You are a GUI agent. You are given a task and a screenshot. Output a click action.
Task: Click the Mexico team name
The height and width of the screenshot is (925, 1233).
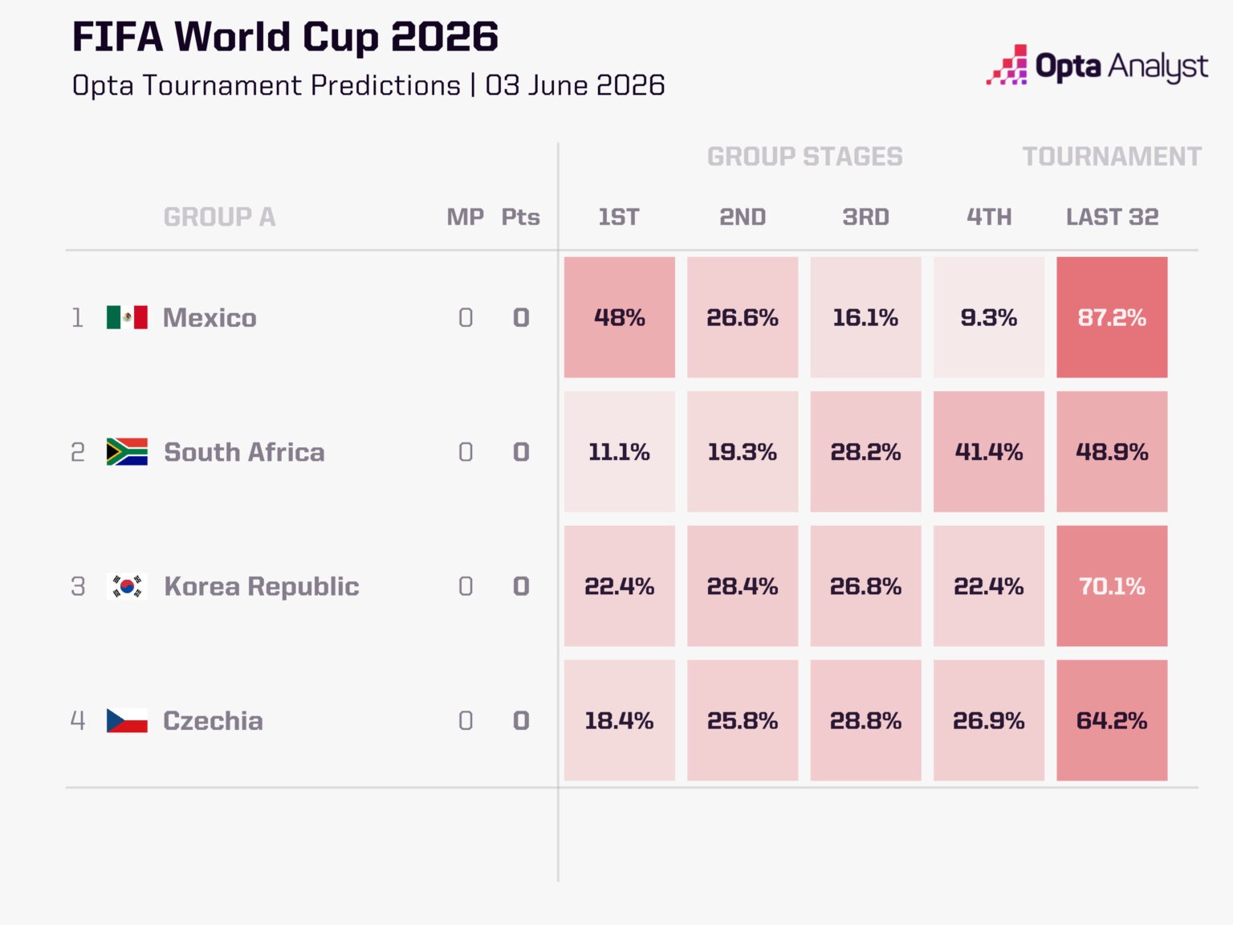(x=210, y=318)
